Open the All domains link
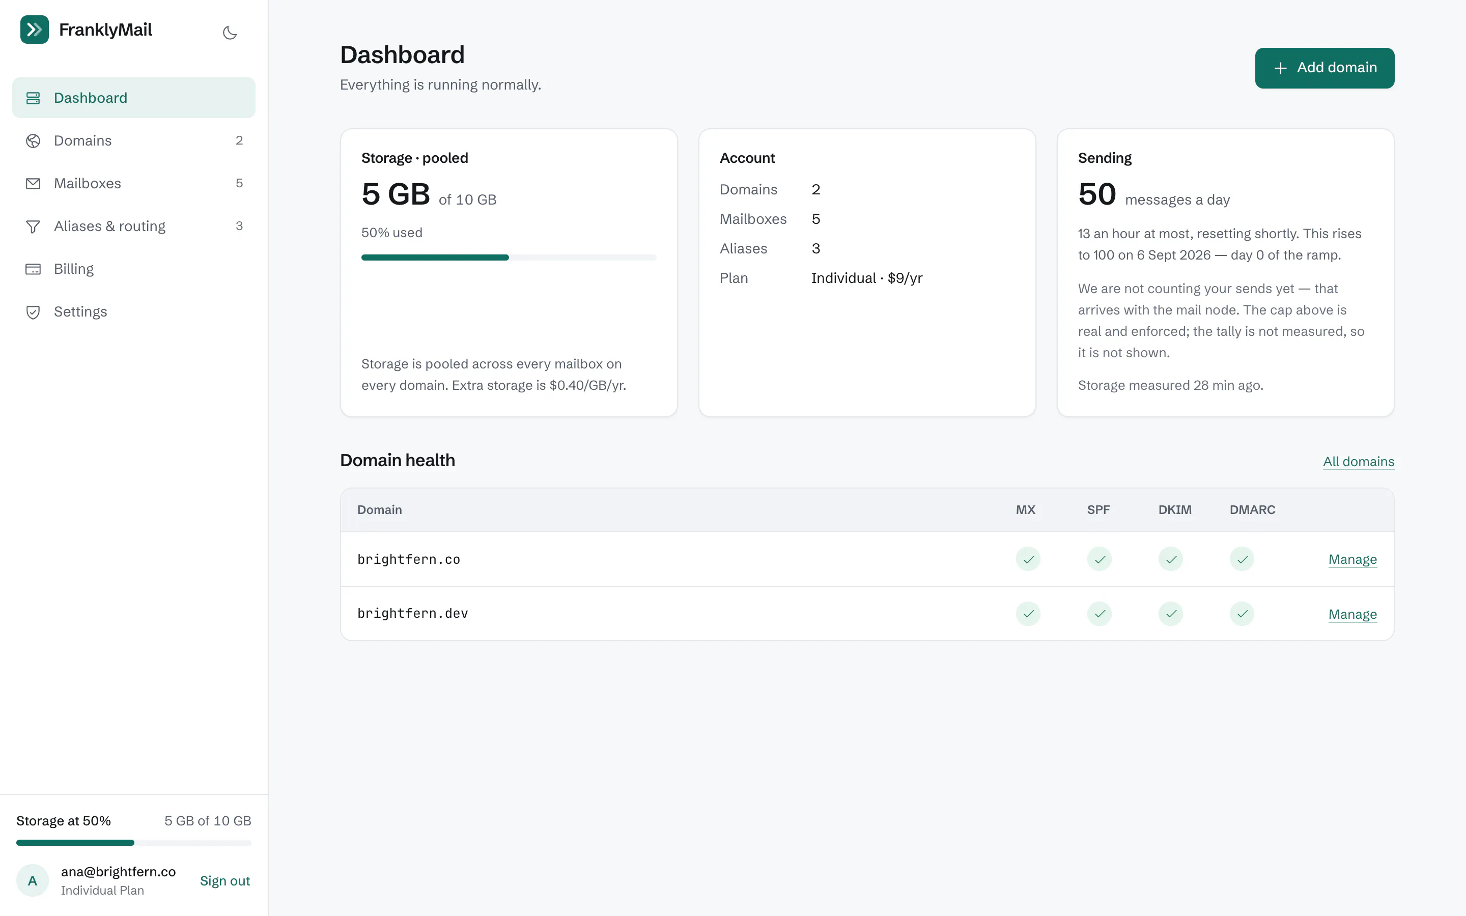The width and height of the screenshot is (1466, 916). 1358,462
